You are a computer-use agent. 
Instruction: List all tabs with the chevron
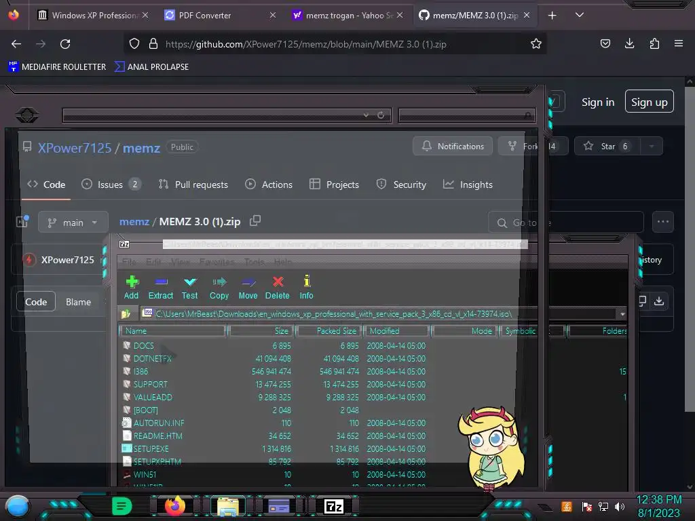[x=580, y=15]
